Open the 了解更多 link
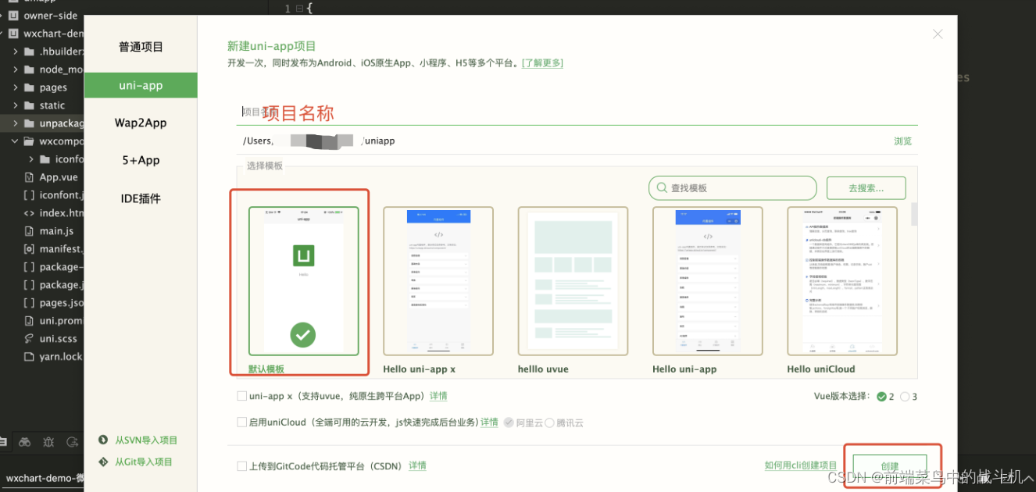Image resolution: width=1036 pixels, height=492 pixels. (x=542, y=62)
